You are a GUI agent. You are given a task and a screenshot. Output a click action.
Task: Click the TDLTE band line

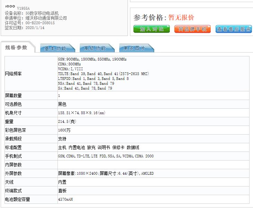[x=103, y=74]
